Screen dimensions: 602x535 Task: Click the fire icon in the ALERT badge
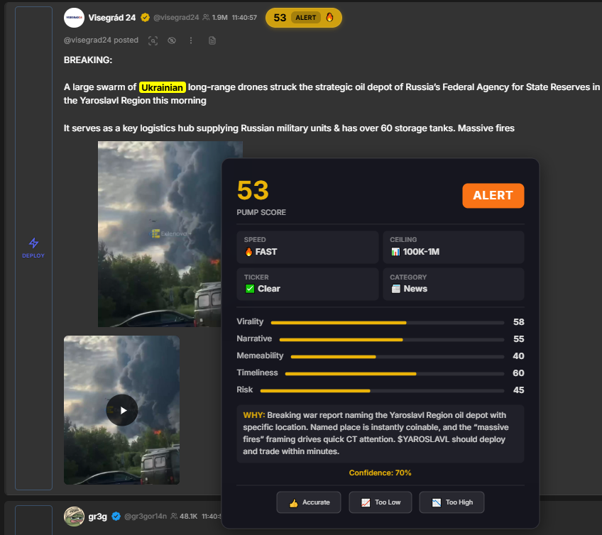329,17
